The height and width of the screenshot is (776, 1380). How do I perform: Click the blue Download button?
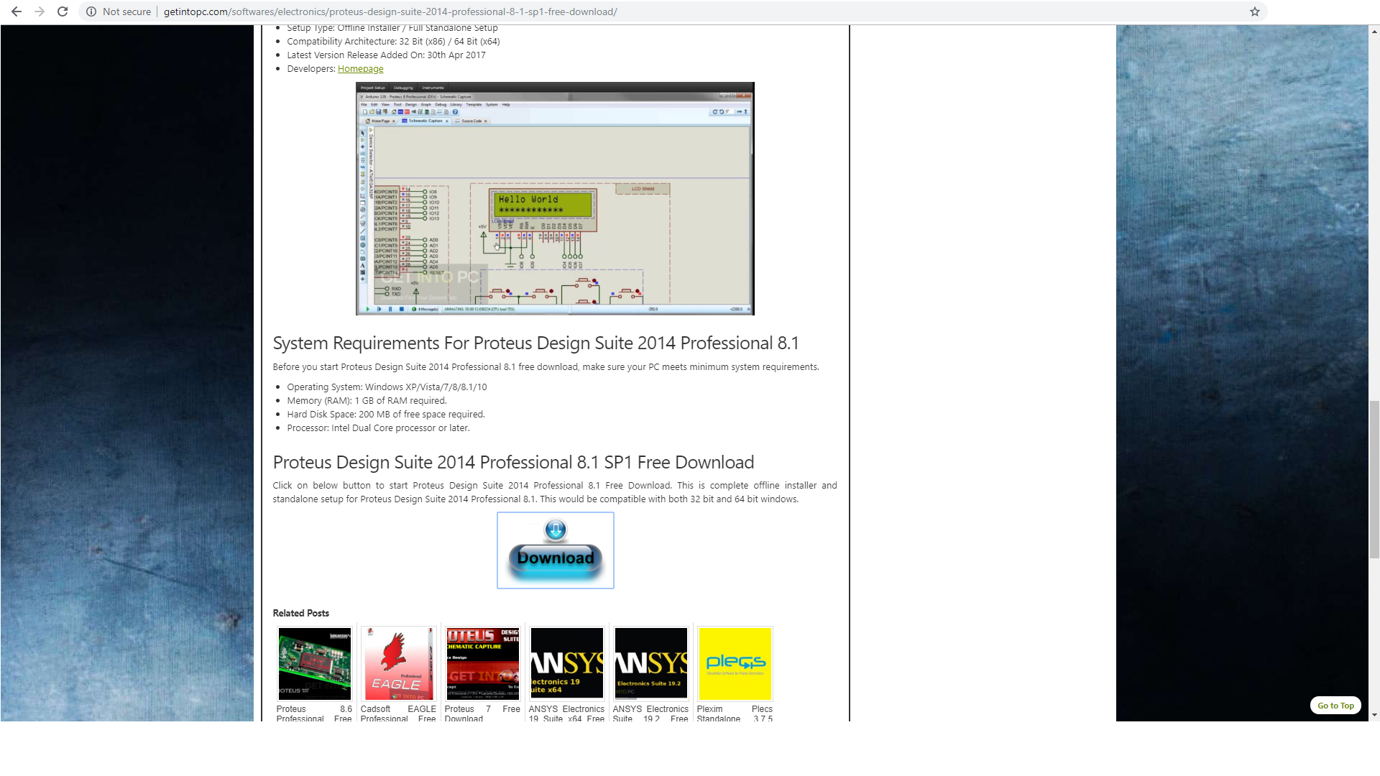(x=555, y=550)
